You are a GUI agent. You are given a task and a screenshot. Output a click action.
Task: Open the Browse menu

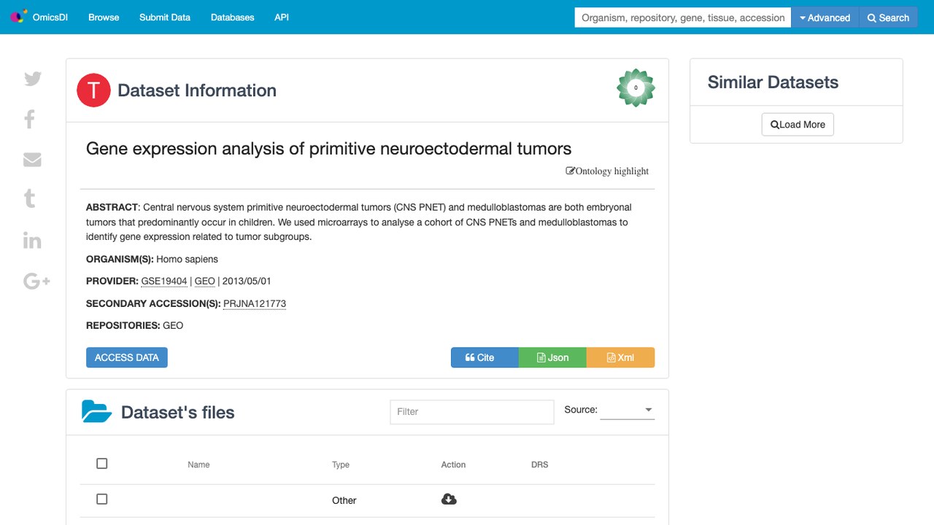104,17
